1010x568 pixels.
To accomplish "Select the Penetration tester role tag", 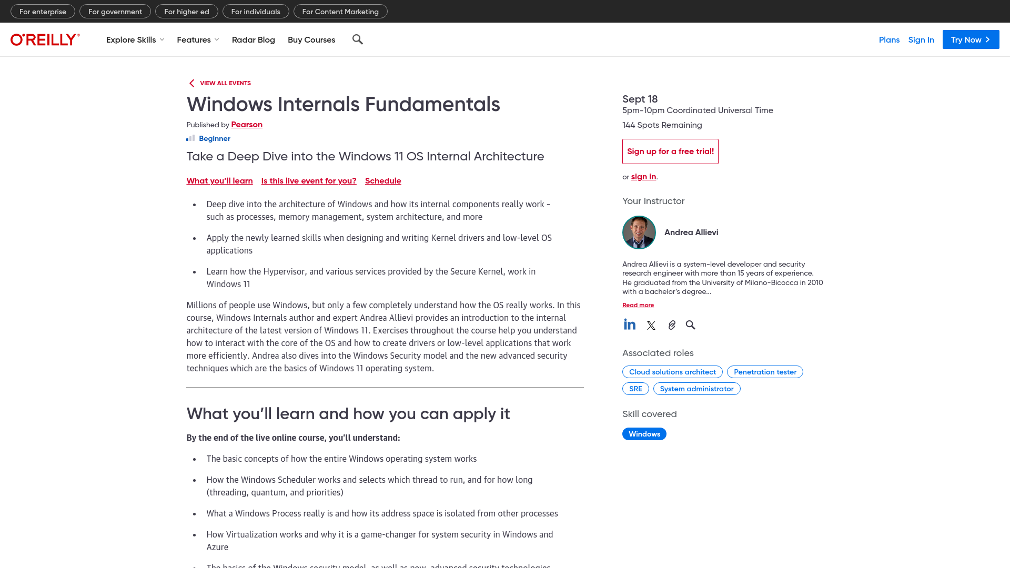I will point(765,372).
